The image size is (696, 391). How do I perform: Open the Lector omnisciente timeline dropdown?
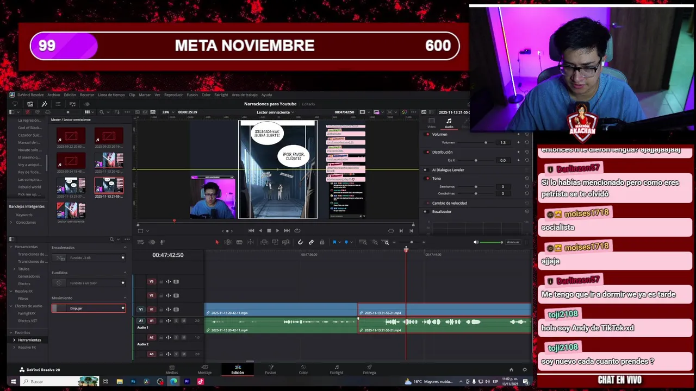275,112
